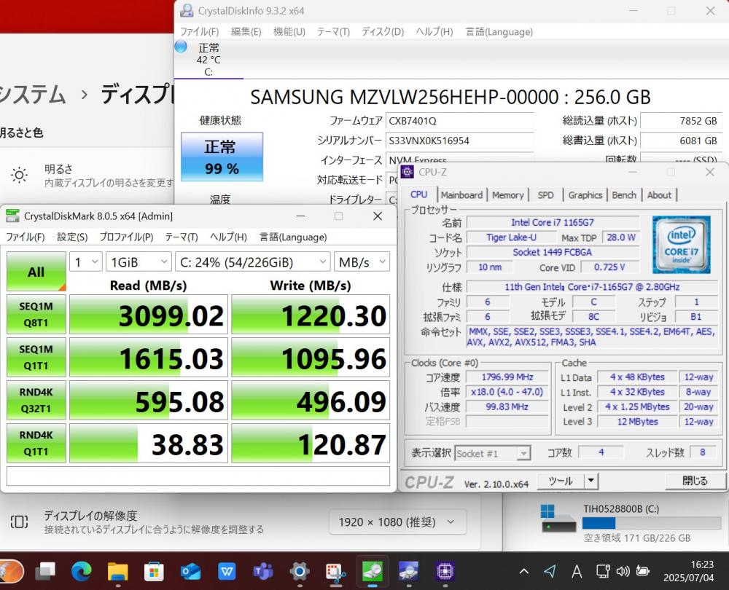Click the CrystalDiskMark title bar icon
The image size is (729, 590).
pos(12,216)
